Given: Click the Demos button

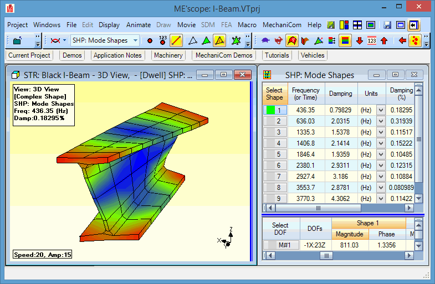Looking at the screenshot, I should coord(72,55).
